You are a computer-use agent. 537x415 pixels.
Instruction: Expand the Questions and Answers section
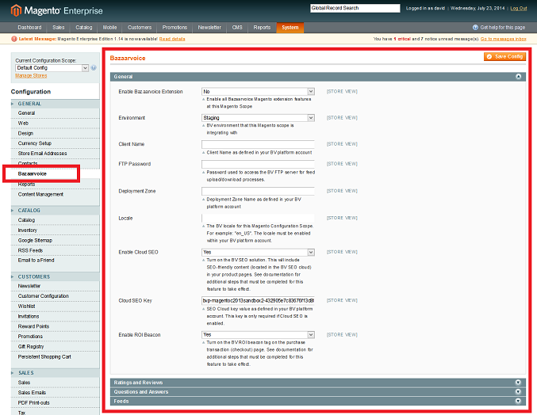point(318,391)
